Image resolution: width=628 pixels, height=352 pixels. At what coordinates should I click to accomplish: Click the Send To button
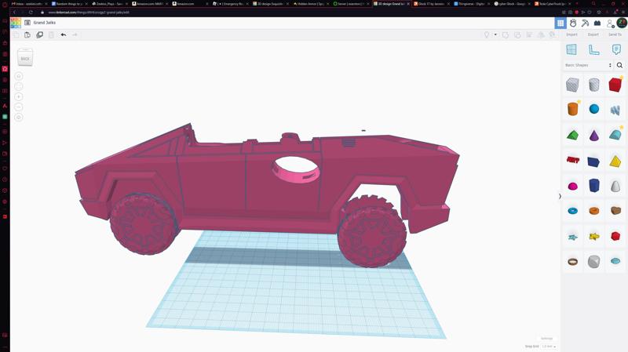[x=615, y=34]
